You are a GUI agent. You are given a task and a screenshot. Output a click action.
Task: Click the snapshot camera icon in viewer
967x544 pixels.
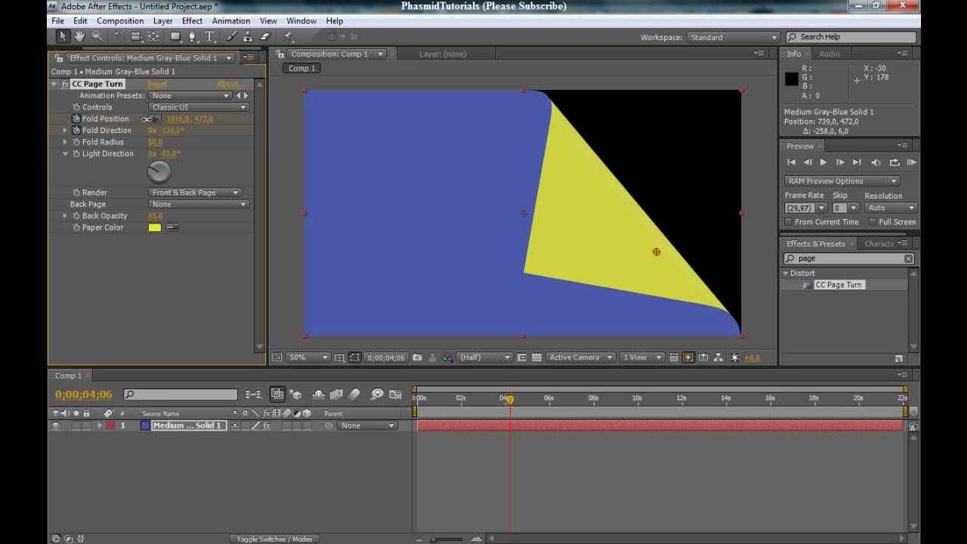point(417,357)
